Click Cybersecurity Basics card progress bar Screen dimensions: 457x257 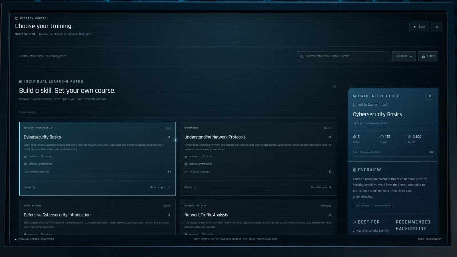pyautogui.click(x=97, y=176)
